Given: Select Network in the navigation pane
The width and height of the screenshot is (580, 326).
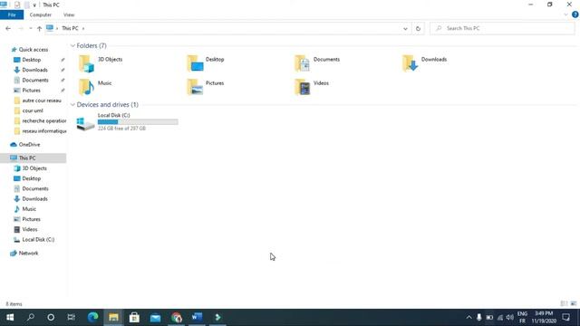Looking at the screenshot, I should tap(28, 254).
